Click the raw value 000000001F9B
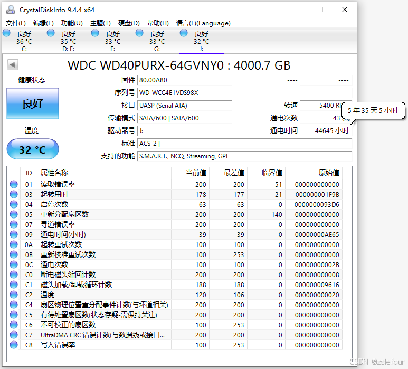 tap(317, 195)
